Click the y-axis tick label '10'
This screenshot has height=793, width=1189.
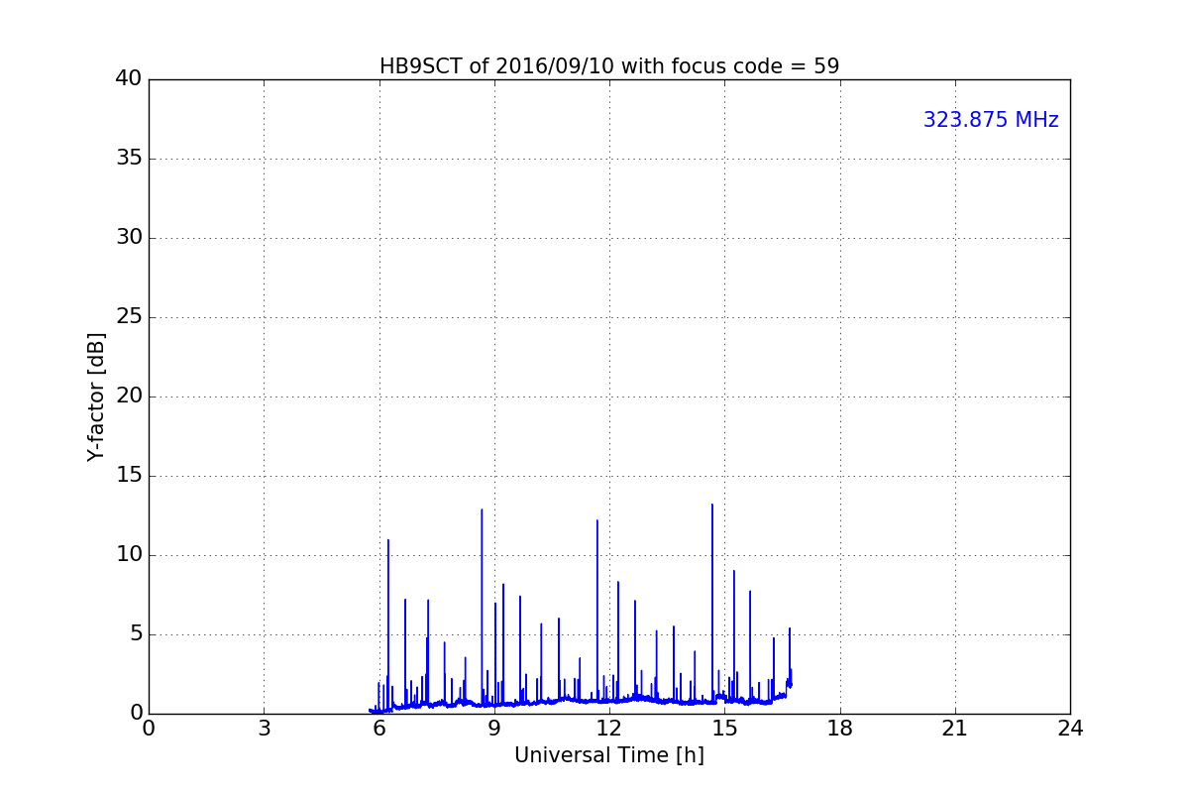(129, 555)
